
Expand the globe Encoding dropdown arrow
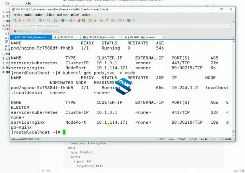point(66,20)
